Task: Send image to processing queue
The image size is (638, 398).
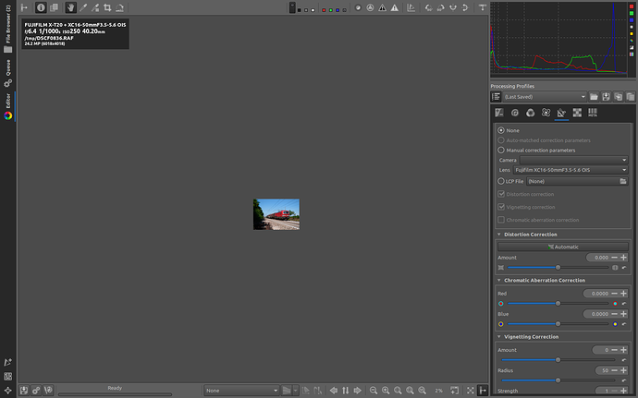Action: [x=36, y=391]
